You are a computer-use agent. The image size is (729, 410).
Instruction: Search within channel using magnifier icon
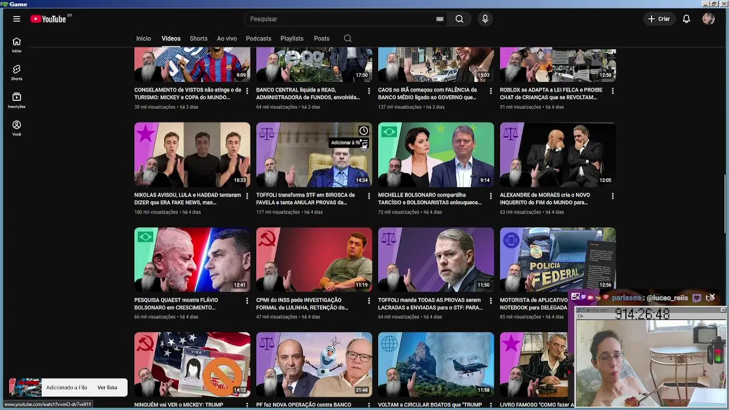(347, 39)
